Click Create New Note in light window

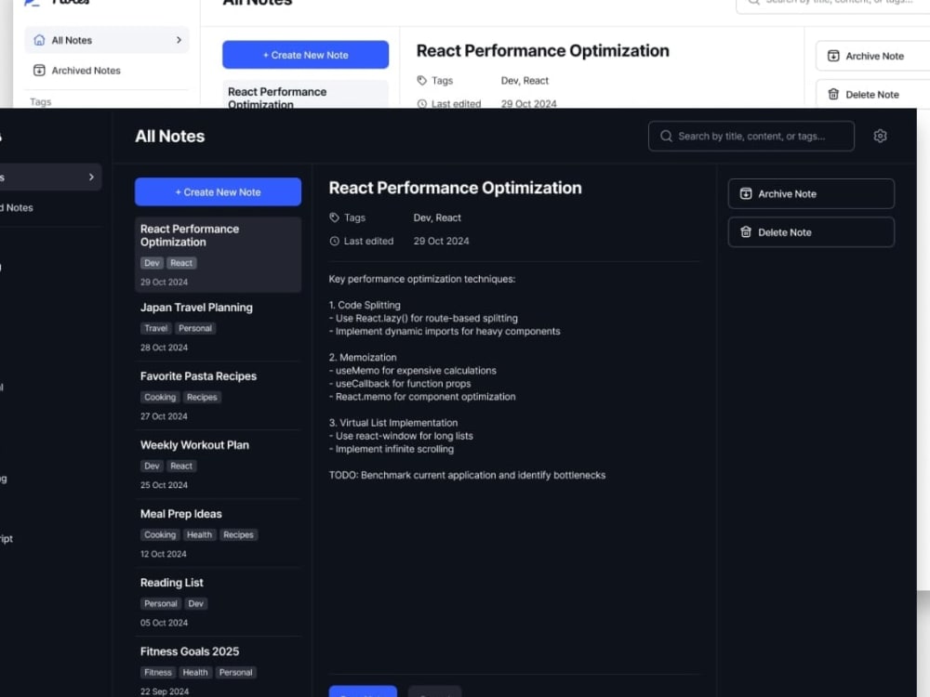coord(305,55)
